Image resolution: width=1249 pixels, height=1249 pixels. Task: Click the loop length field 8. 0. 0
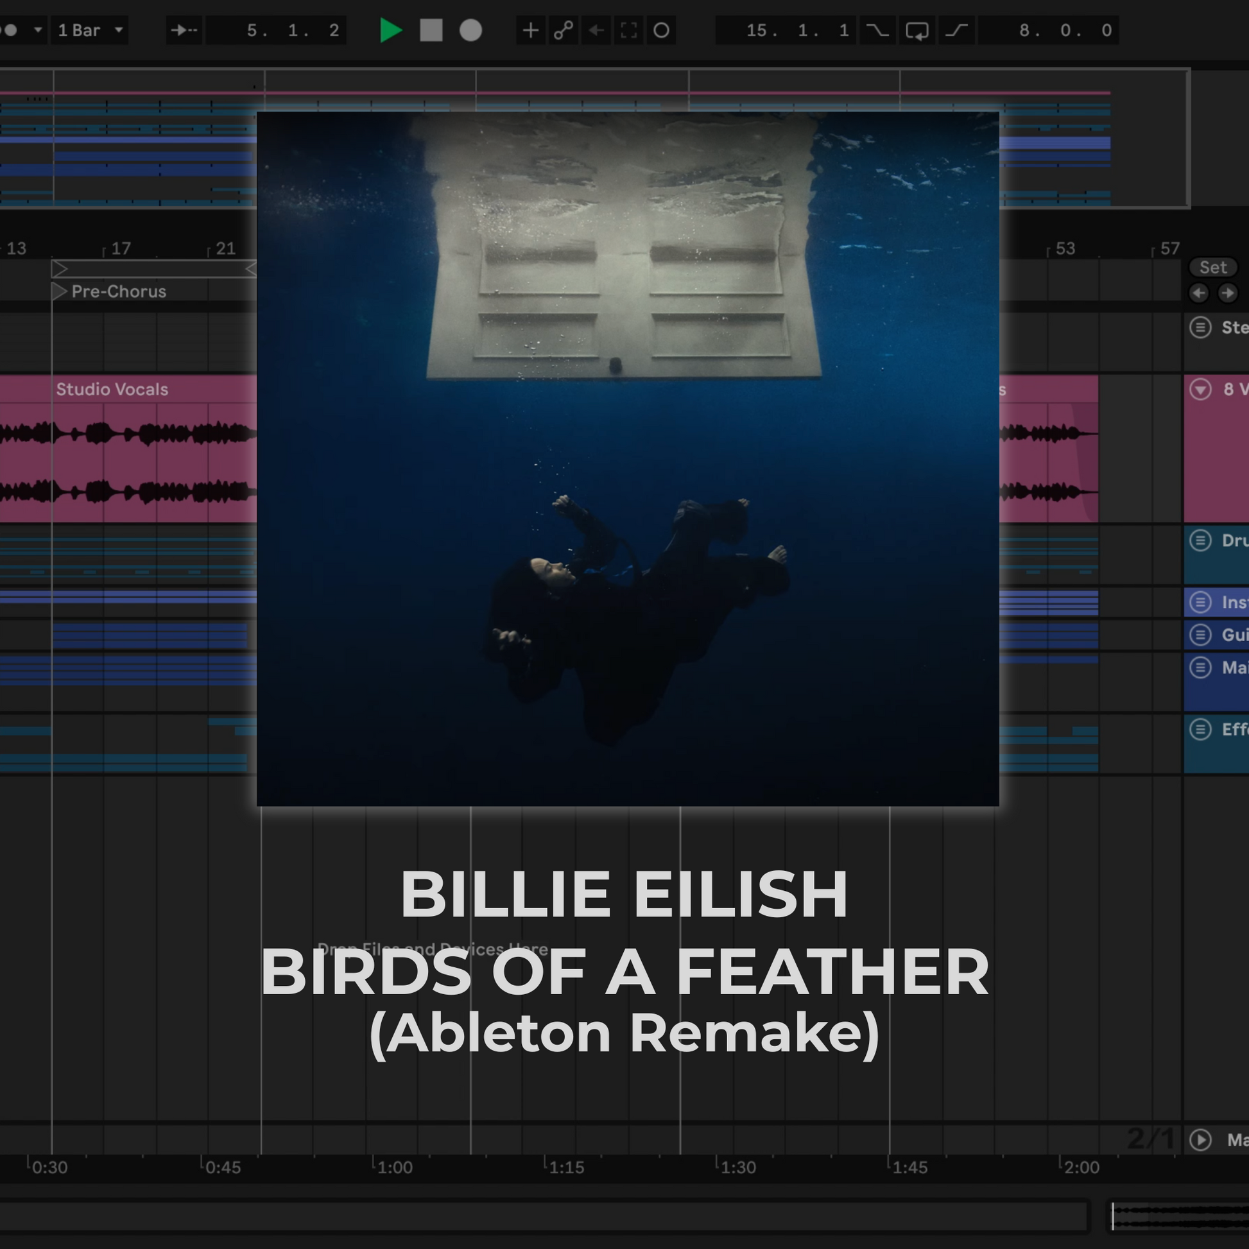pos(1049,30)
